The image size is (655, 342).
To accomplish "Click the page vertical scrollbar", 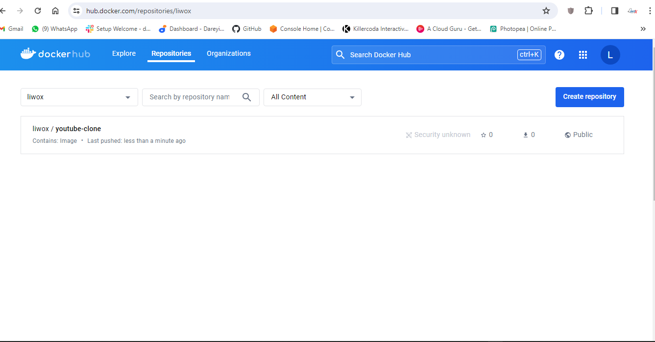I will (653, 122).
